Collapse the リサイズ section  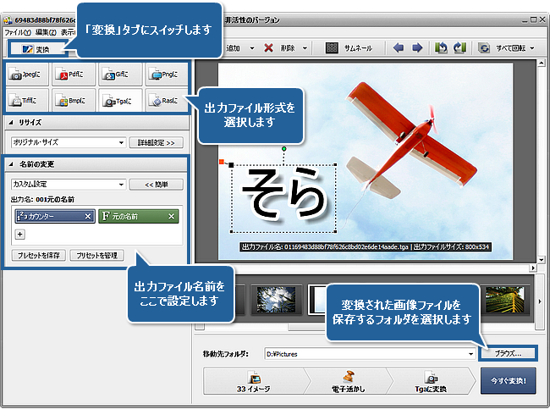[x=11, y=123]
